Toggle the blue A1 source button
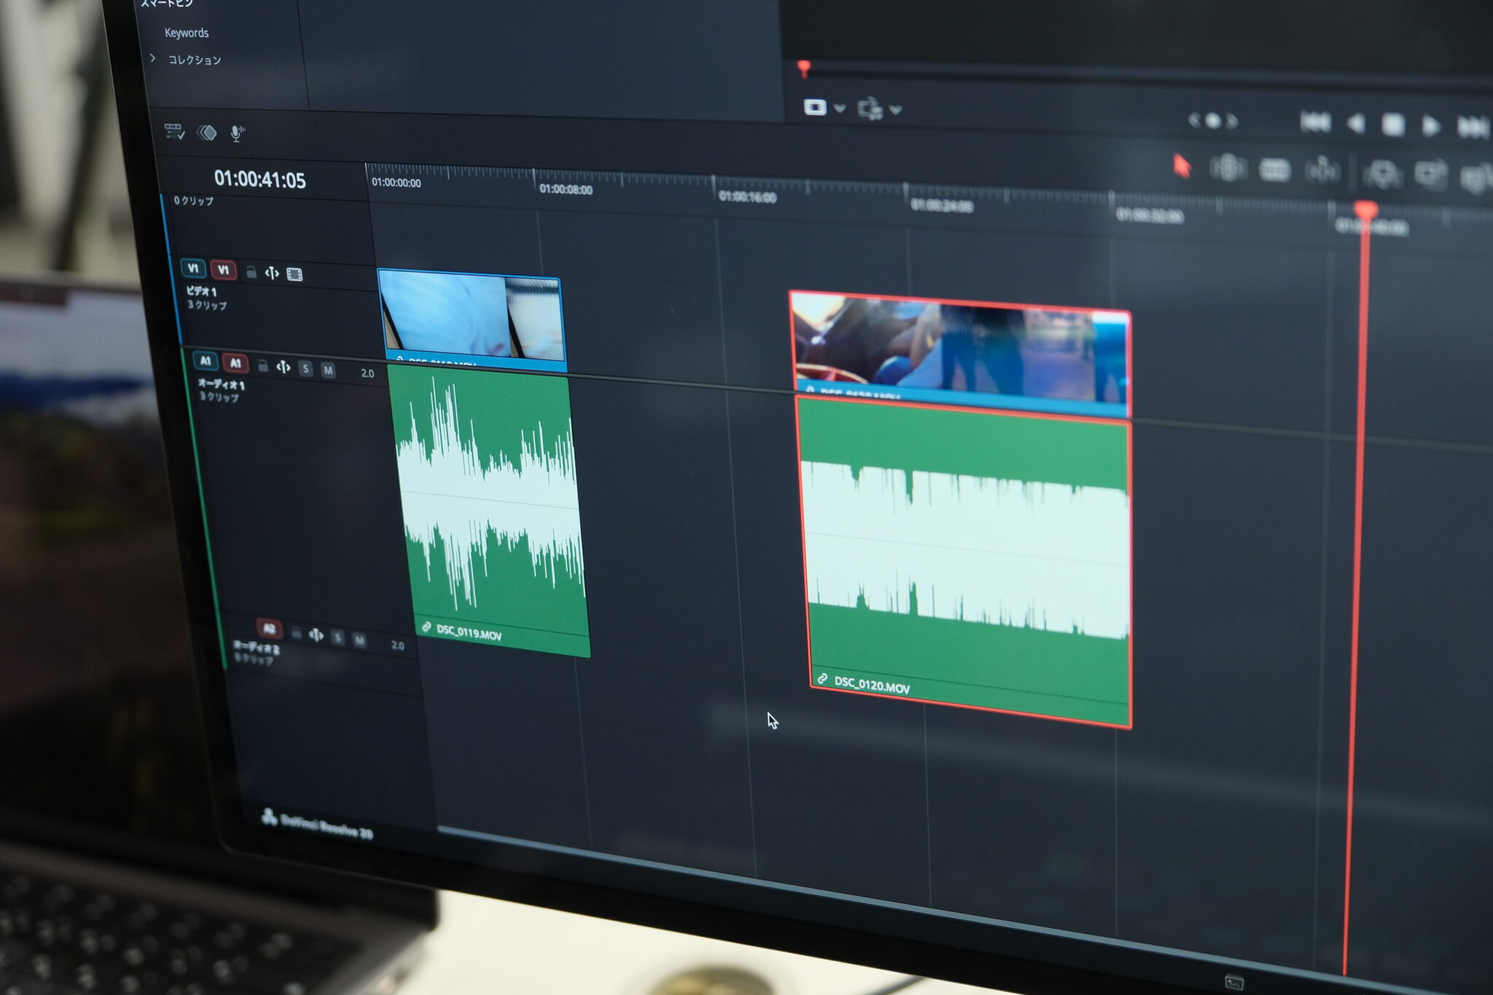 pos(206,361)
